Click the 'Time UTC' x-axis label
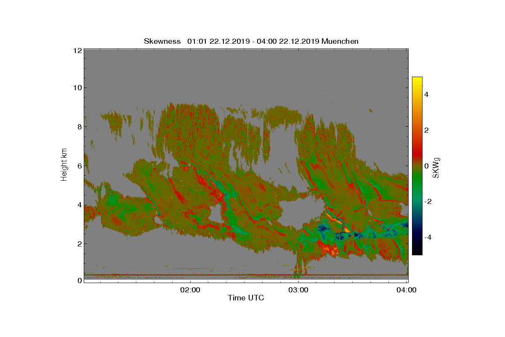This screenshot has height=337, width=505. (x=246, y=298)
